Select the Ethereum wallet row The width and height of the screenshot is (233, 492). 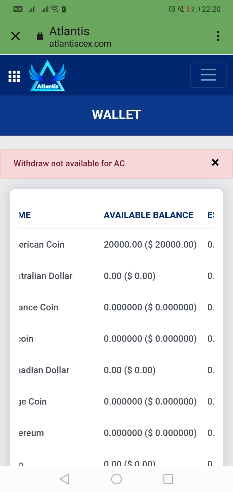click(x=116, y=433)
